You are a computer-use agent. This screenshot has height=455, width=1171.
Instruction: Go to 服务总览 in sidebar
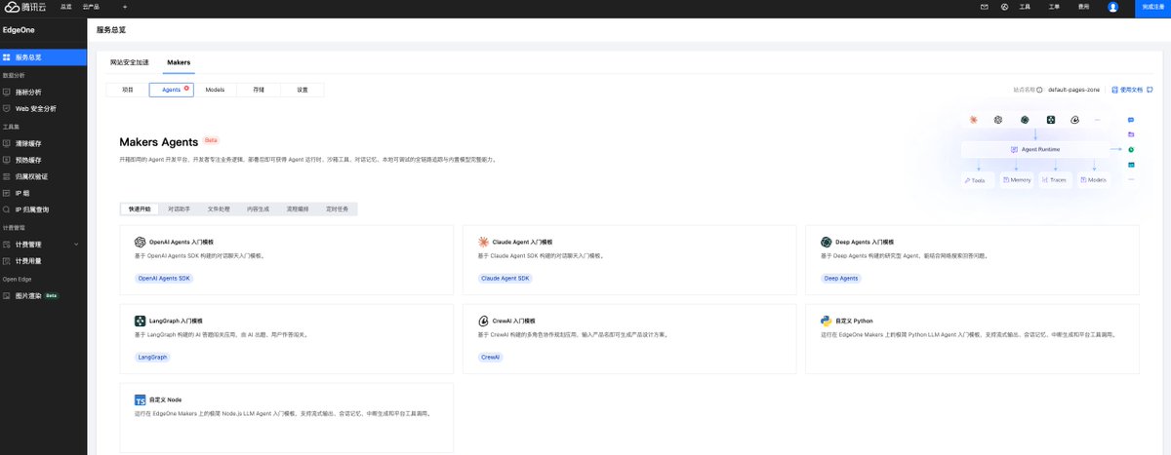(x=43, y=57)
